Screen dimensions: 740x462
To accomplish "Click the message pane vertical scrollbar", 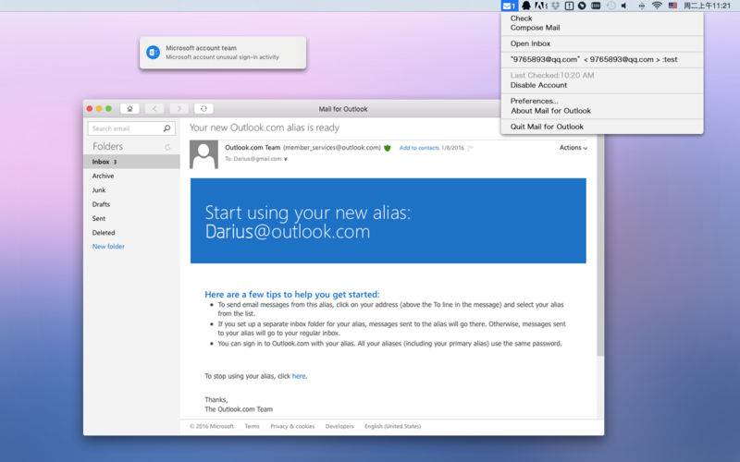I will [600, 246].
